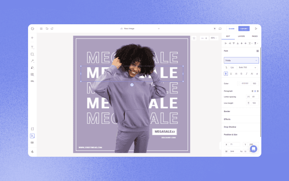Open the distribute spacing dropdown
The image size is (289, 181).
pyautogui.click(x=250, y=43)
